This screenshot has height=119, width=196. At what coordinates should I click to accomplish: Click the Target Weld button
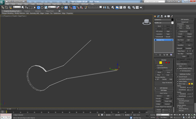tap(168, 101)
